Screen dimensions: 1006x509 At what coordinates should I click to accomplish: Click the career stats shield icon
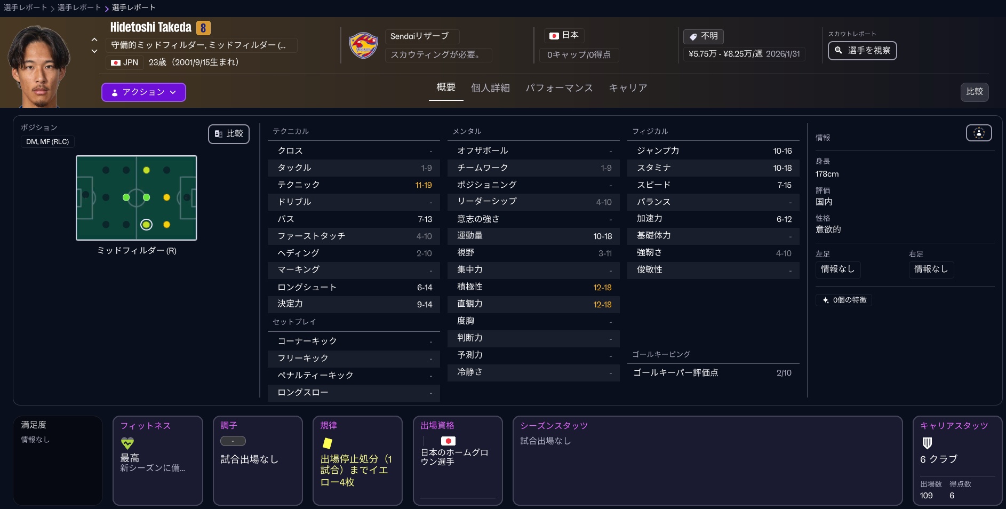tap(927, 443)
